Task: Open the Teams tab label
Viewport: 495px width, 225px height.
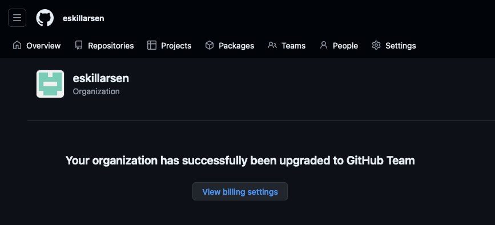Action: pos(293,46)
